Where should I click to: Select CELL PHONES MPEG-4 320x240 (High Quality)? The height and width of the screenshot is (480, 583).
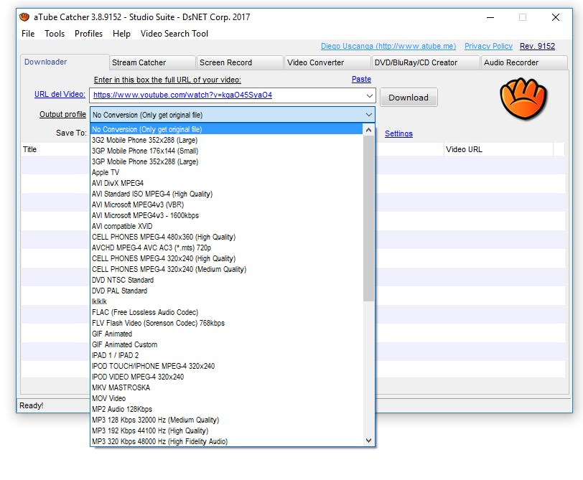226,258
